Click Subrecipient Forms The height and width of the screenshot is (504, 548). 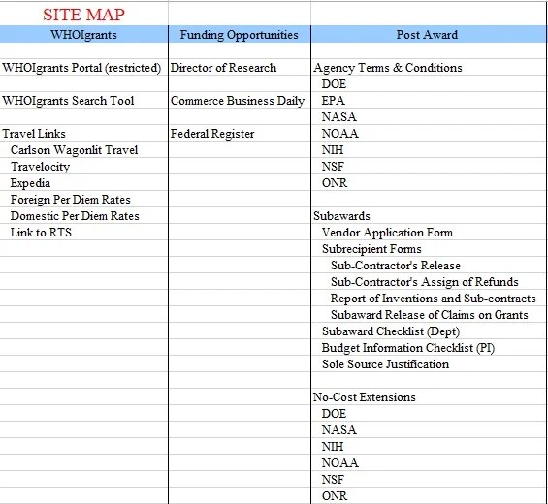(371, 249)
